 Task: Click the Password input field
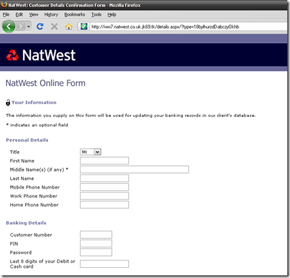click(96, 252)
